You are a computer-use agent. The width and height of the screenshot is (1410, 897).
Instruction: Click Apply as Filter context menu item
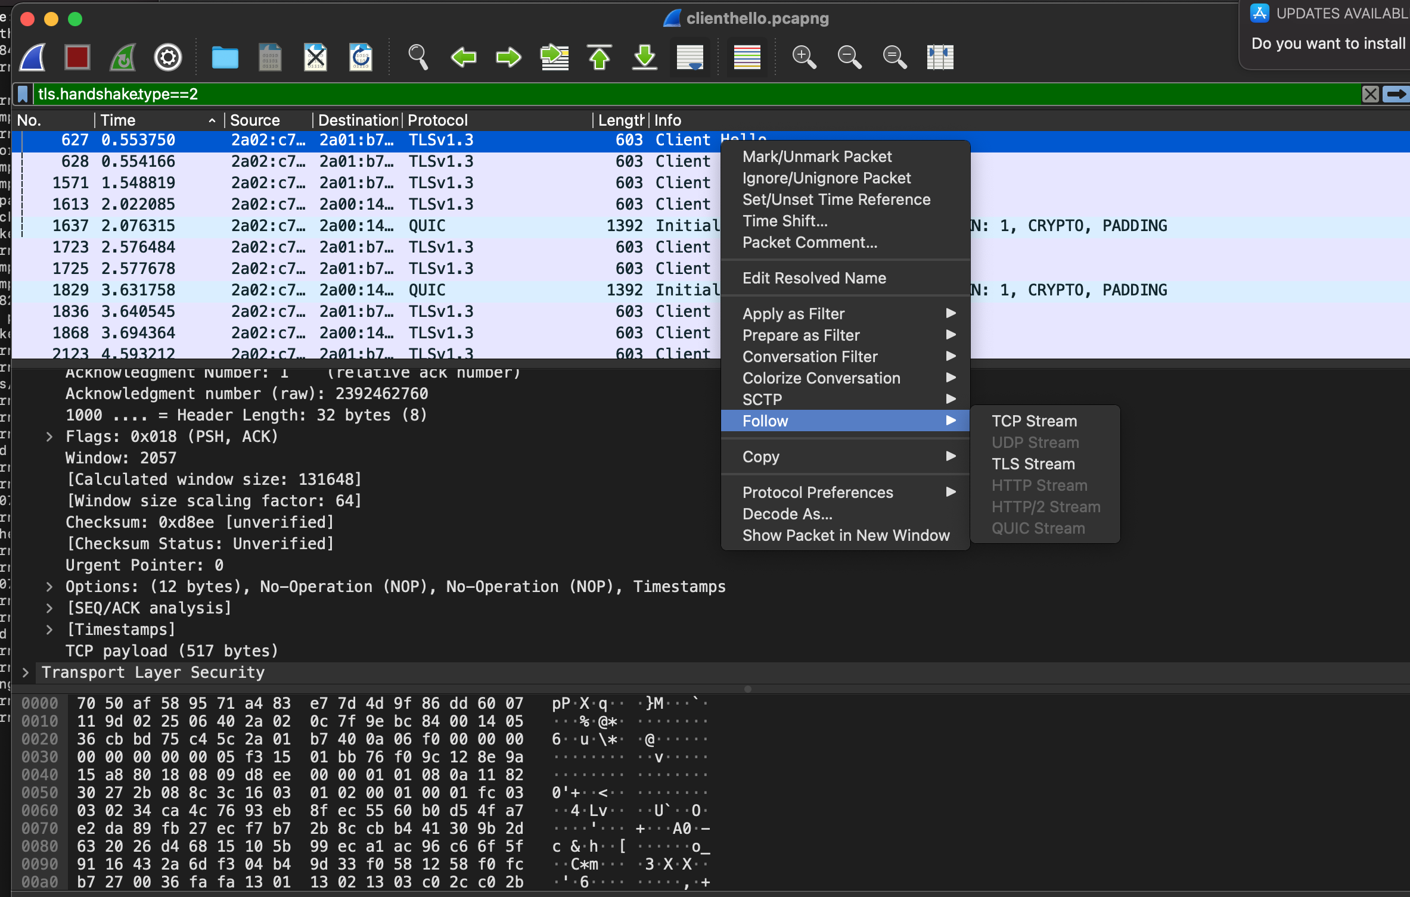click(x=793, y=313)
